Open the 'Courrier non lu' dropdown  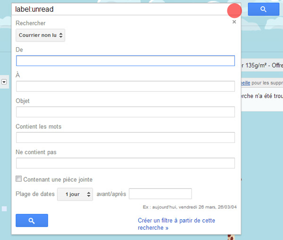[41, 35]
